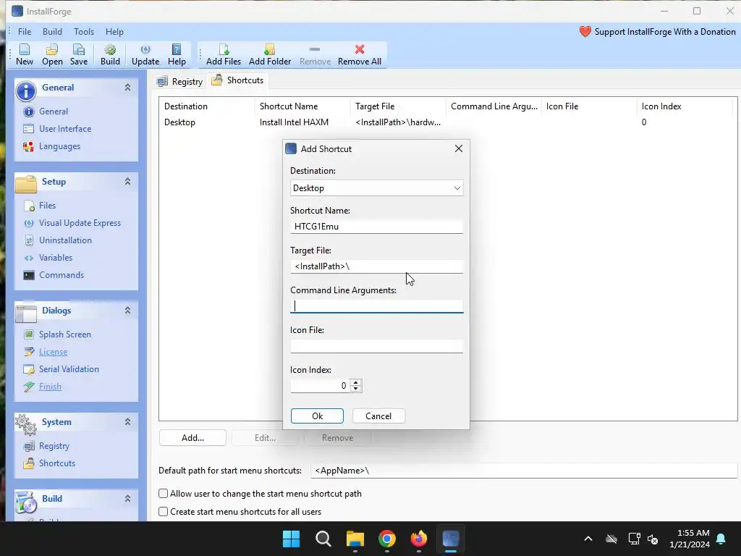Decrease the Icon Index value
Viewport: 741px width, 556px height.
pyautogui.click(x=356, y=389)
